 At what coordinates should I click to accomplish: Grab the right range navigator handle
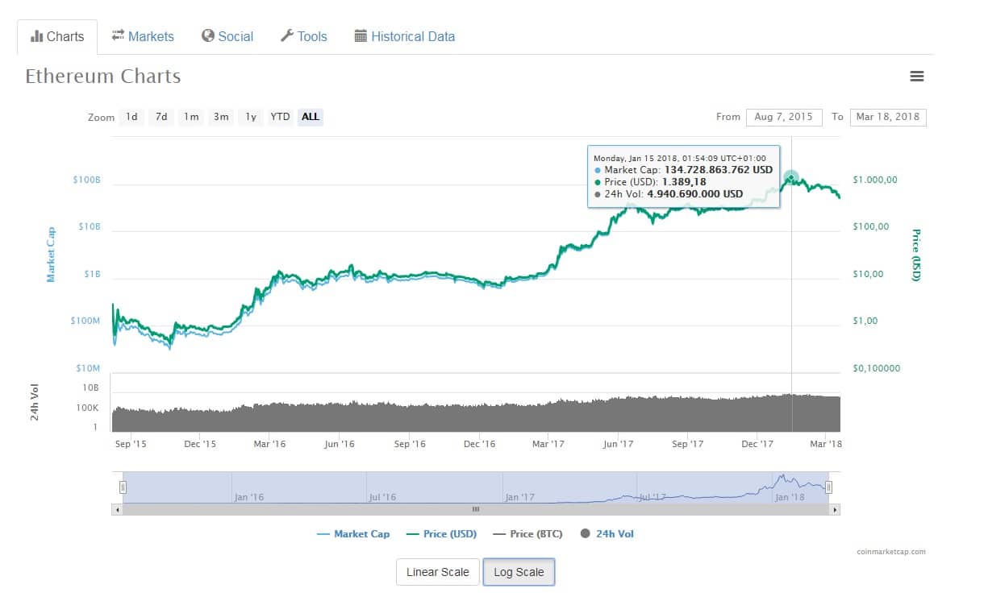click(x=828, y=487)
